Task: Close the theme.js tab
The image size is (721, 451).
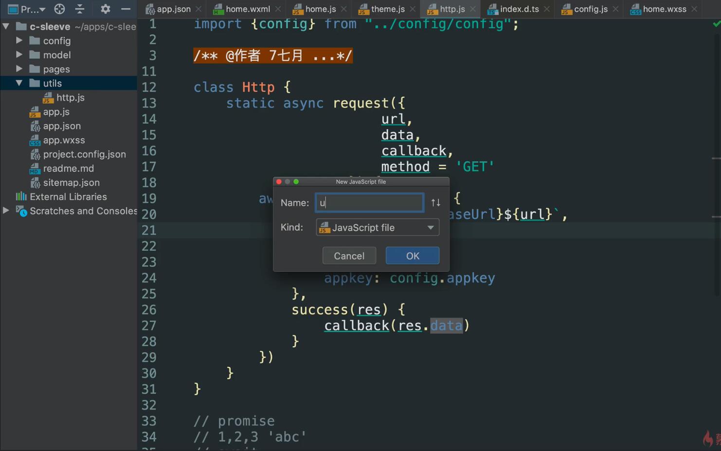Action: 413,9
